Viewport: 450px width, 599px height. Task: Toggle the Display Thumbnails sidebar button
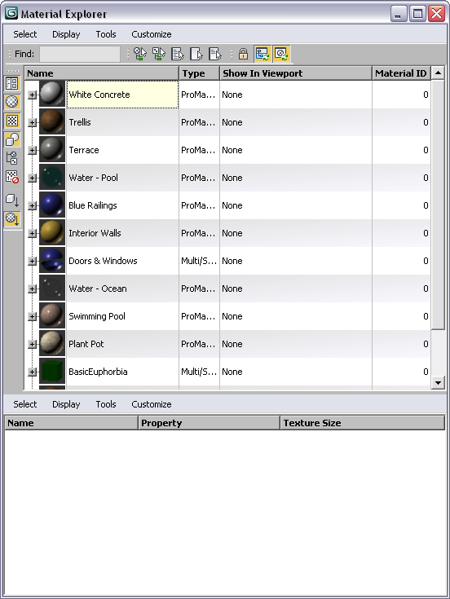[12, 83]
